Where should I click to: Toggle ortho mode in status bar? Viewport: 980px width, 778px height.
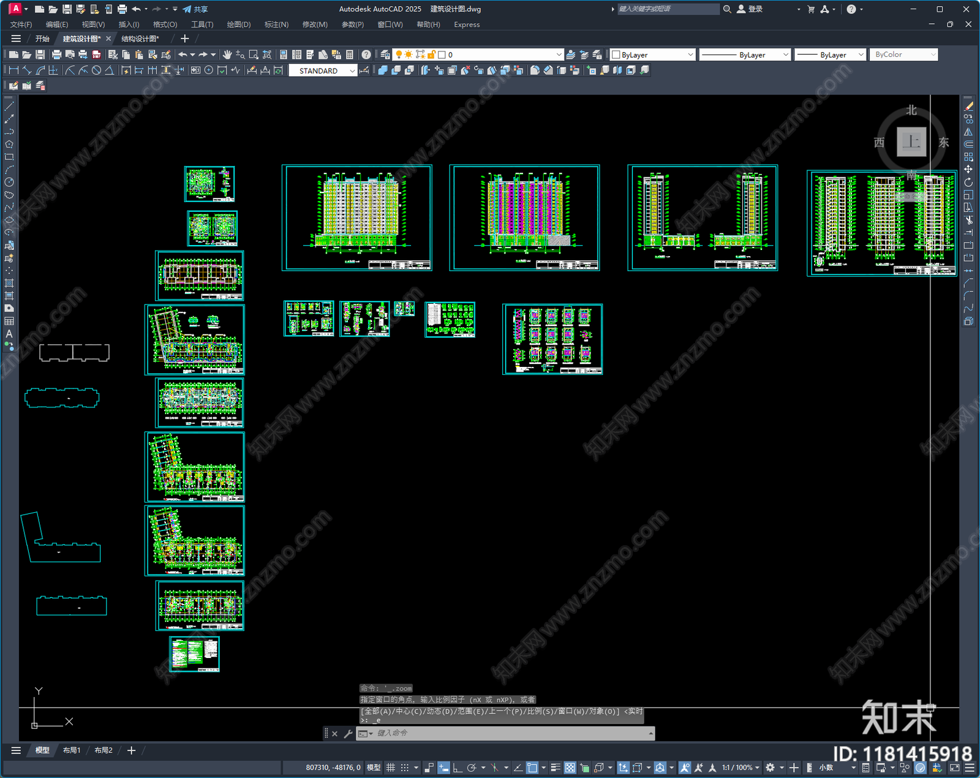point(457,768)
